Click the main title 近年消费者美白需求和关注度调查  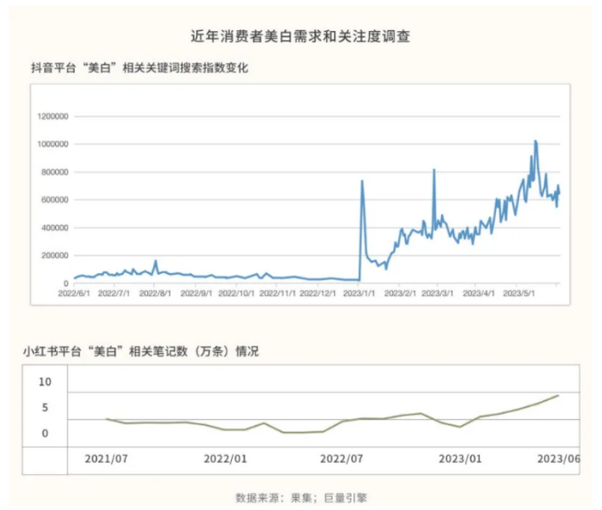(x=300, y=37)
